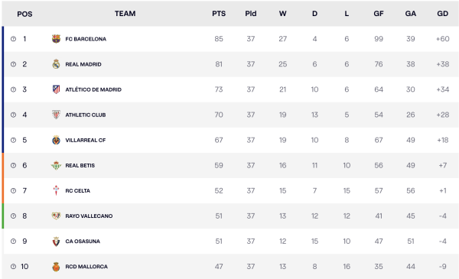Open the info icon beside position 10
The height and width of the screenshot is (279, 459).
pos(13,267)
